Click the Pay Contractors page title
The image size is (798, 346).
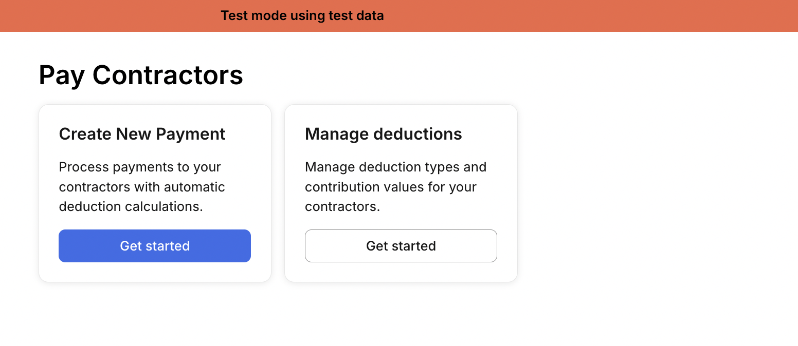141,75
